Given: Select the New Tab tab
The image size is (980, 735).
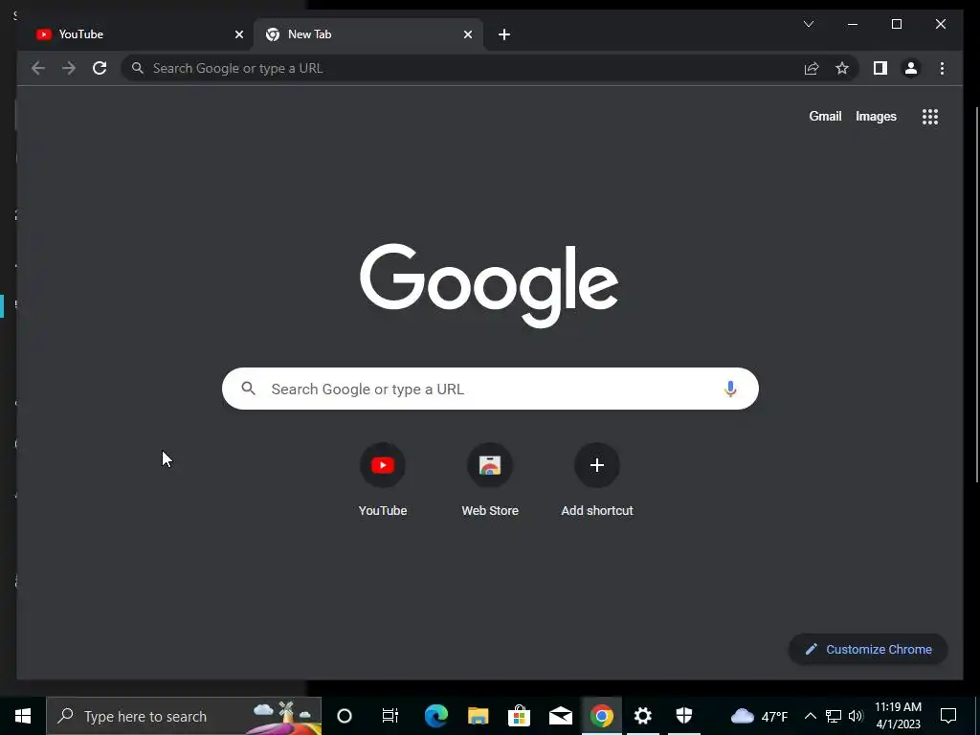Looking at the screenshot, I should pyautogui.click(x=367, y=34).
